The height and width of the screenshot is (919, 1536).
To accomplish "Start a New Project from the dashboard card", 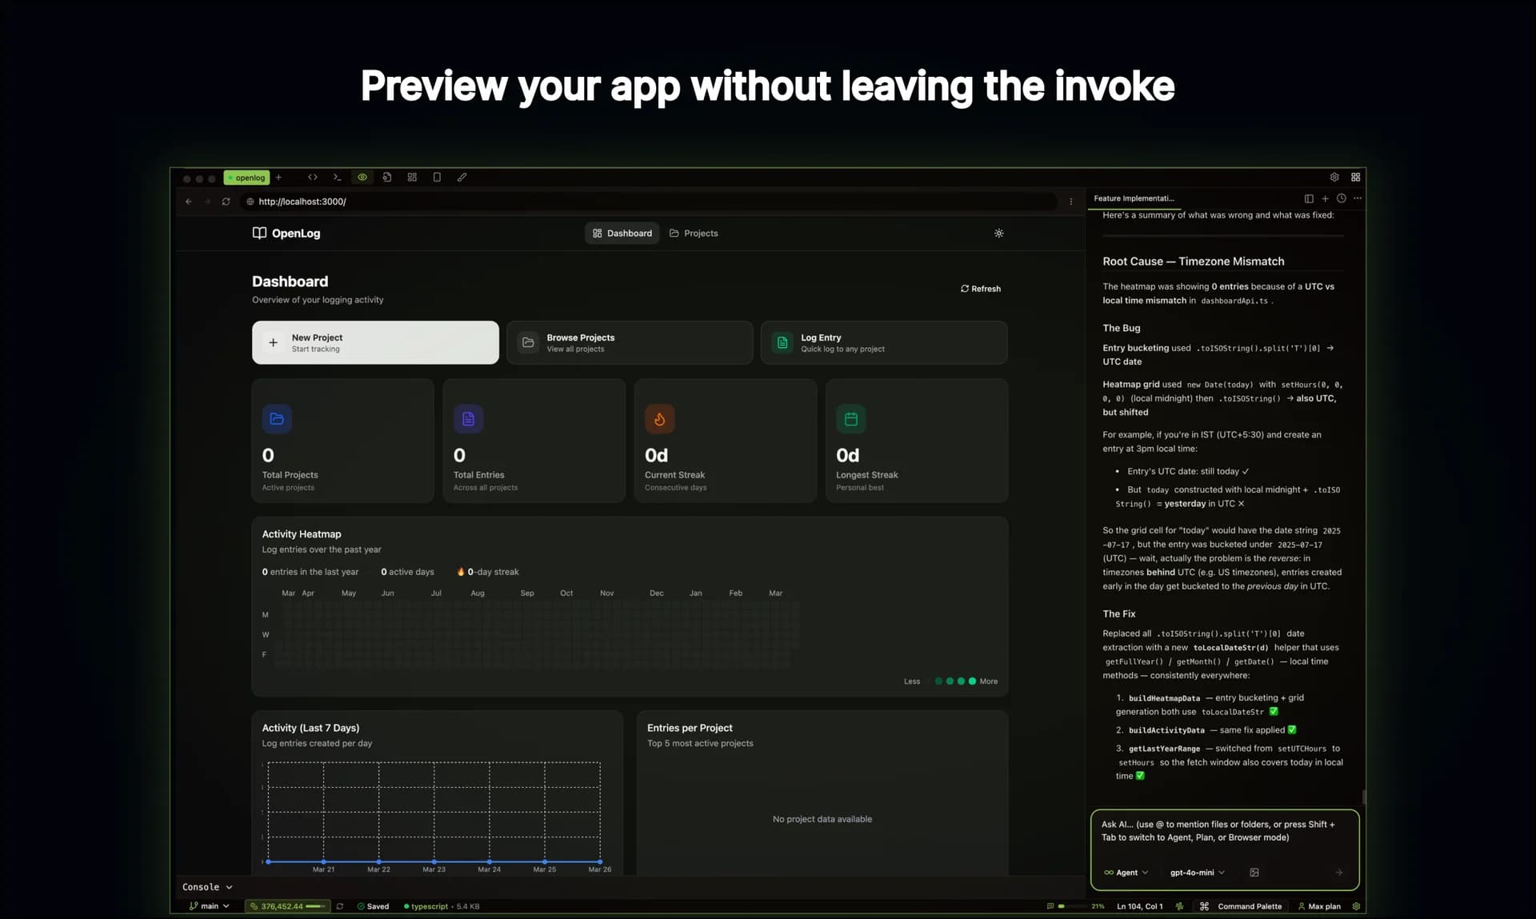I will click(374, 342).
